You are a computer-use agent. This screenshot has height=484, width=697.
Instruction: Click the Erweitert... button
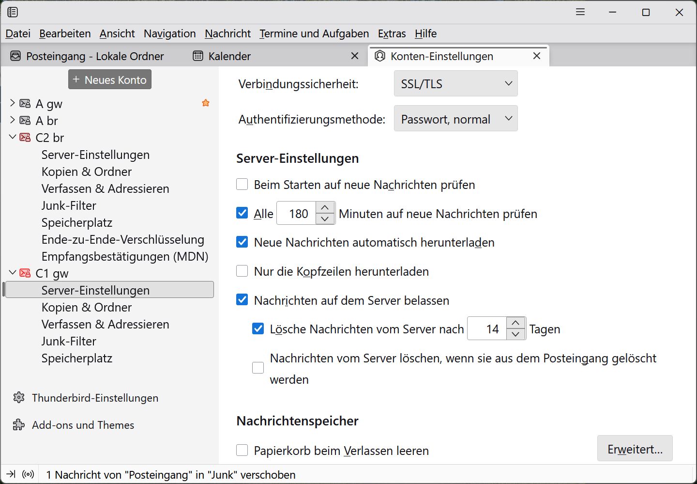coord(635,449)
